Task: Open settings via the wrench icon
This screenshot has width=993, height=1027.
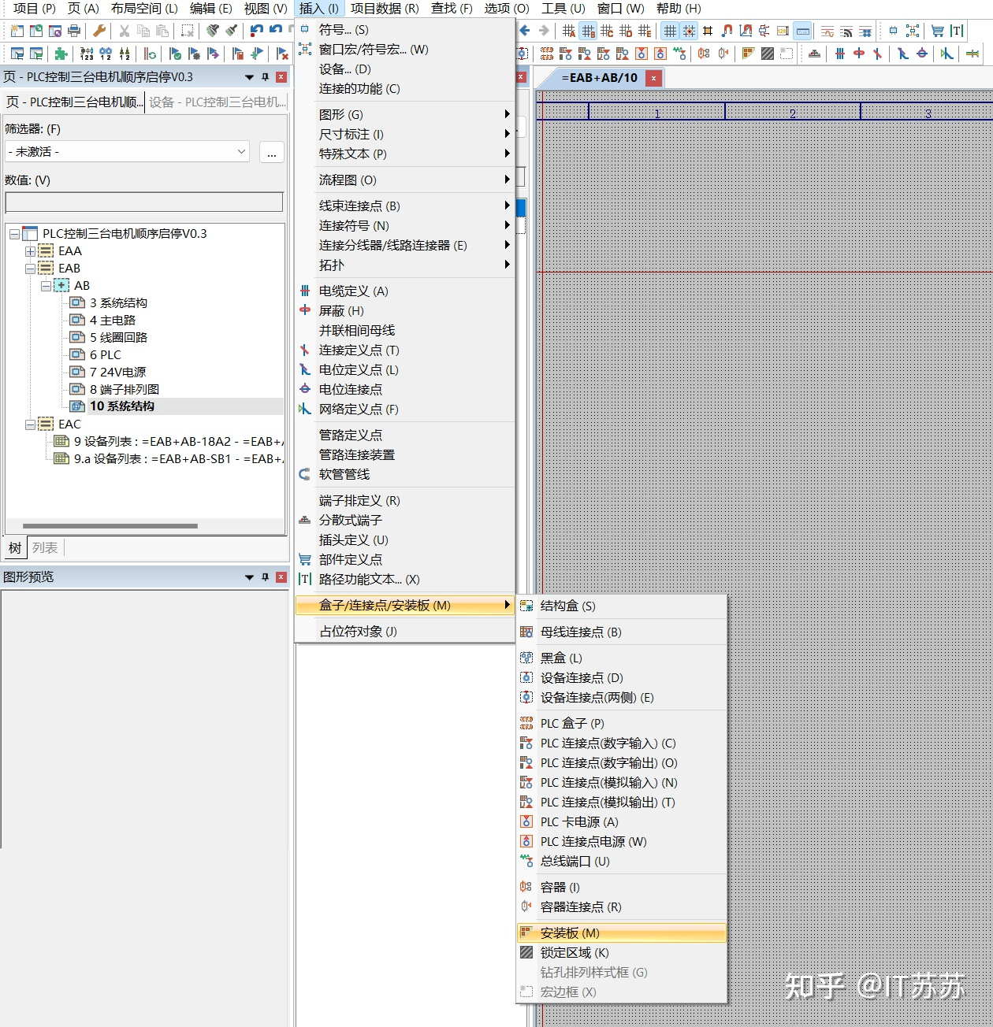Action: 99,32
